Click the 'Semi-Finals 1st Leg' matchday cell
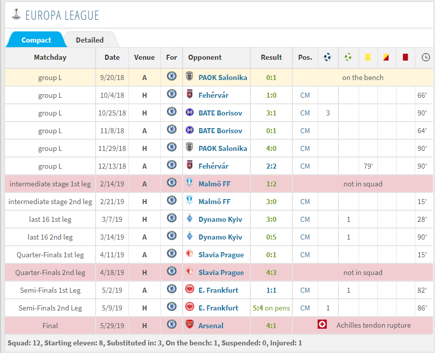435x353 pixels. (x=50, y=291)
